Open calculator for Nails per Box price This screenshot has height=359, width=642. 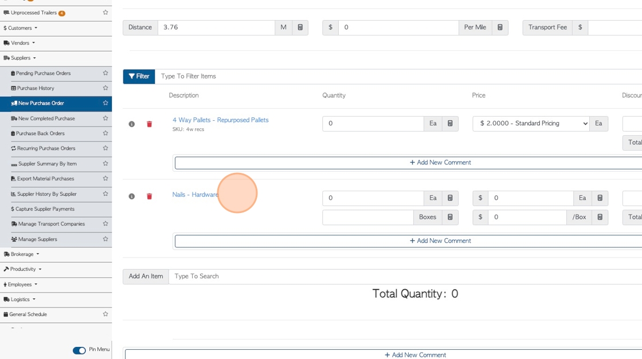click(x=600, y=217)
